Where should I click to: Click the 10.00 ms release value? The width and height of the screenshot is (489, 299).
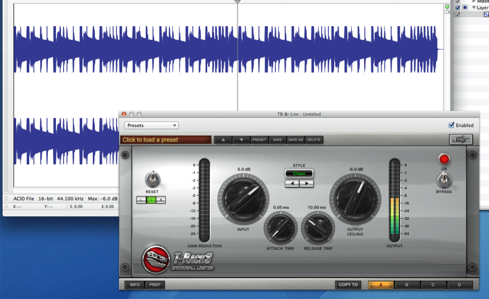point(317,207)
